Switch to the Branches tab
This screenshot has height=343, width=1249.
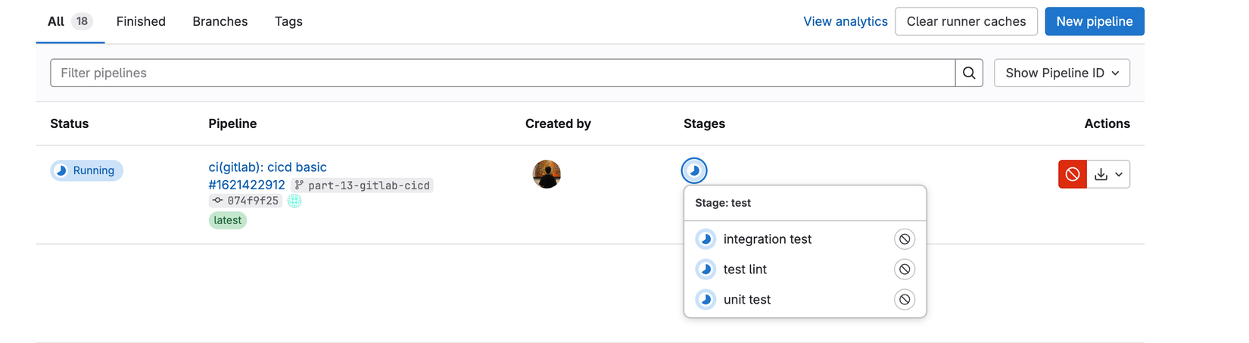coord(220,21)
